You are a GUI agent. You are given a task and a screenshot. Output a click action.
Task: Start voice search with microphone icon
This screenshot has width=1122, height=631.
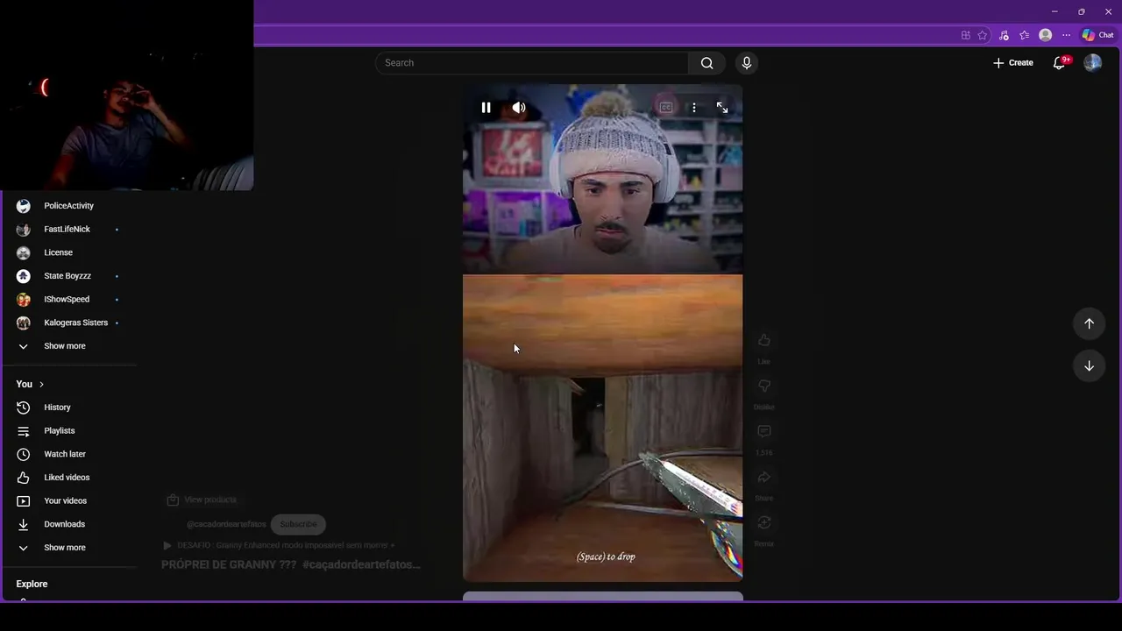tap(747, 63)
